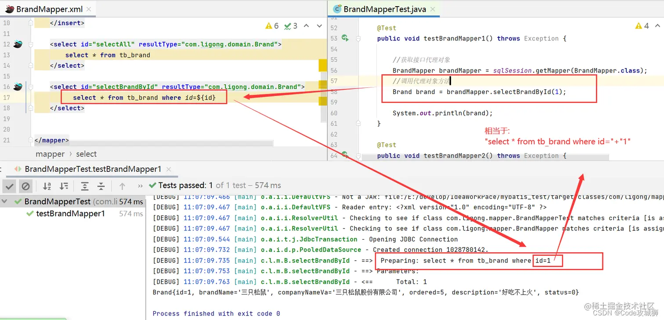Collapse the BrandMapperTest tree node
This screenshot has width=664, height=320.
(4, 202)
